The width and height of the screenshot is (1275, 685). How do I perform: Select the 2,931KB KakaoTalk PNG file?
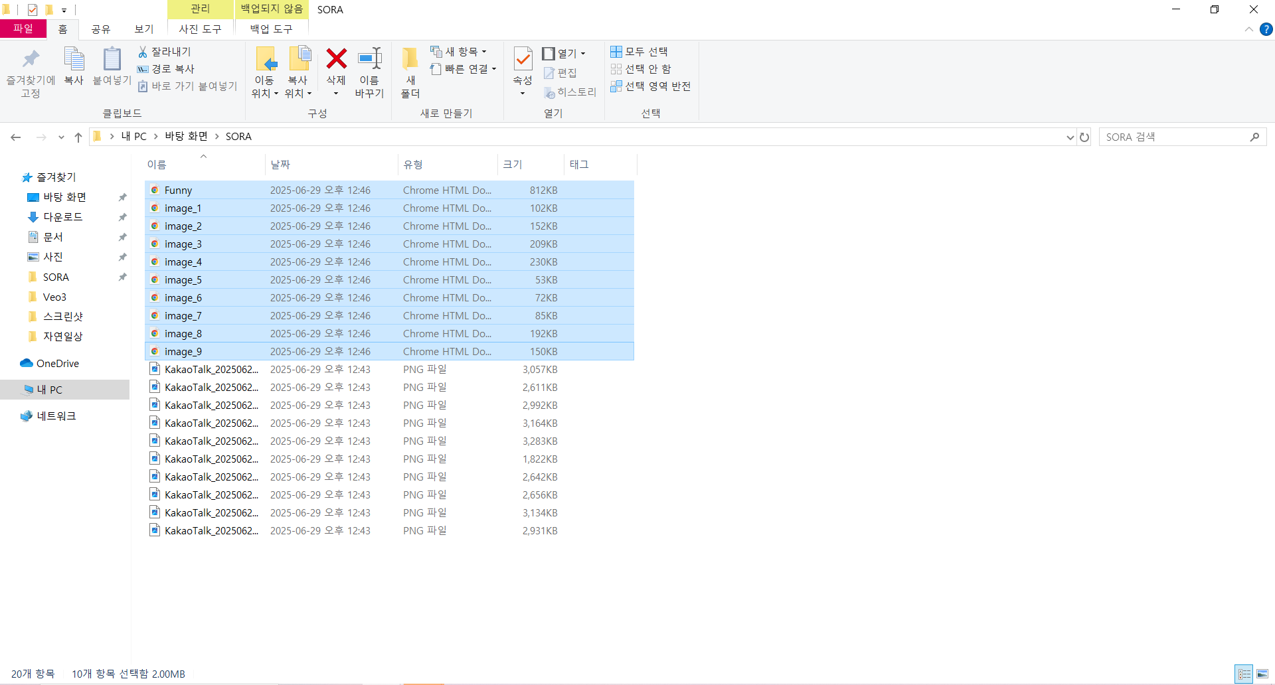tap(389, 530)
